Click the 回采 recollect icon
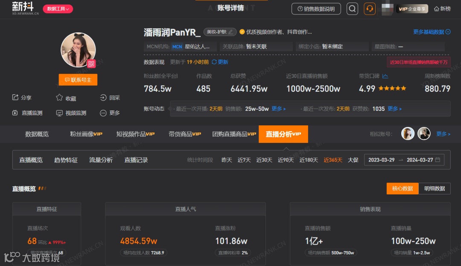This screenshot has width=461, height=266. pyautogui.click(x=103, y=98)
